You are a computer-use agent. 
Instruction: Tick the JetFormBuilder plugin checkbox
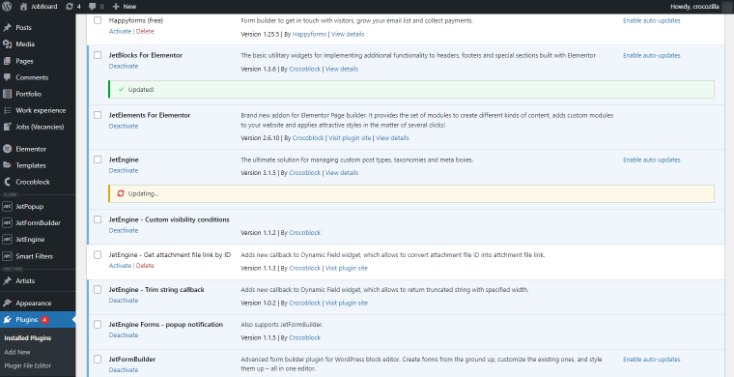98,360
